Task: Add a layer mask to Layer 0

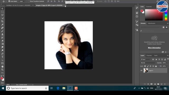Action: 151,84
